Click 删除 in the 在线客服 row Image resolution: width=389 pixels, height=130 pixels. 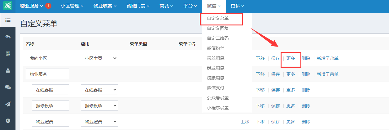click(306, 90)
